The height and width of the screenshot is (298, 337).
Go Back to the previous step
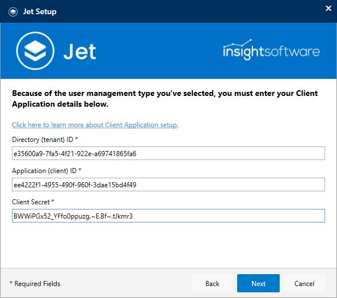pos(212,283)
